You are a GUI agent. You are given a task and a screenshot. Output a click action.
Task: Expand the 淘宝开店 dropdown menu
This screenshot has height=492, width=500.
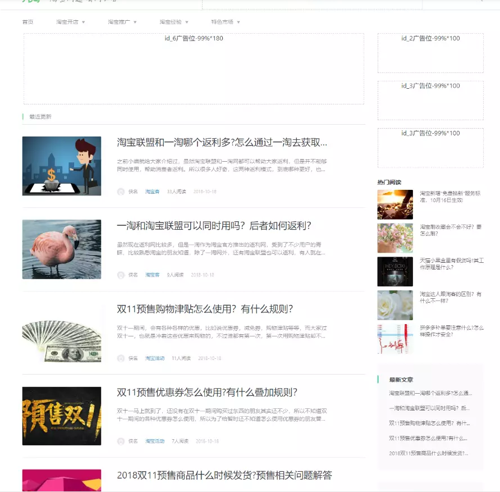(x=71, y=22)
